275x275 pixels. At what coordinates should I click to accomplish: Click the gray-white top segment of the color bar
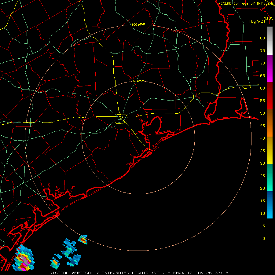[270, 41]
